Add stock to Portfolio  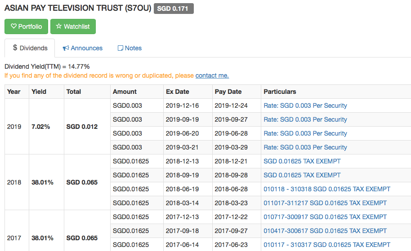26,26
